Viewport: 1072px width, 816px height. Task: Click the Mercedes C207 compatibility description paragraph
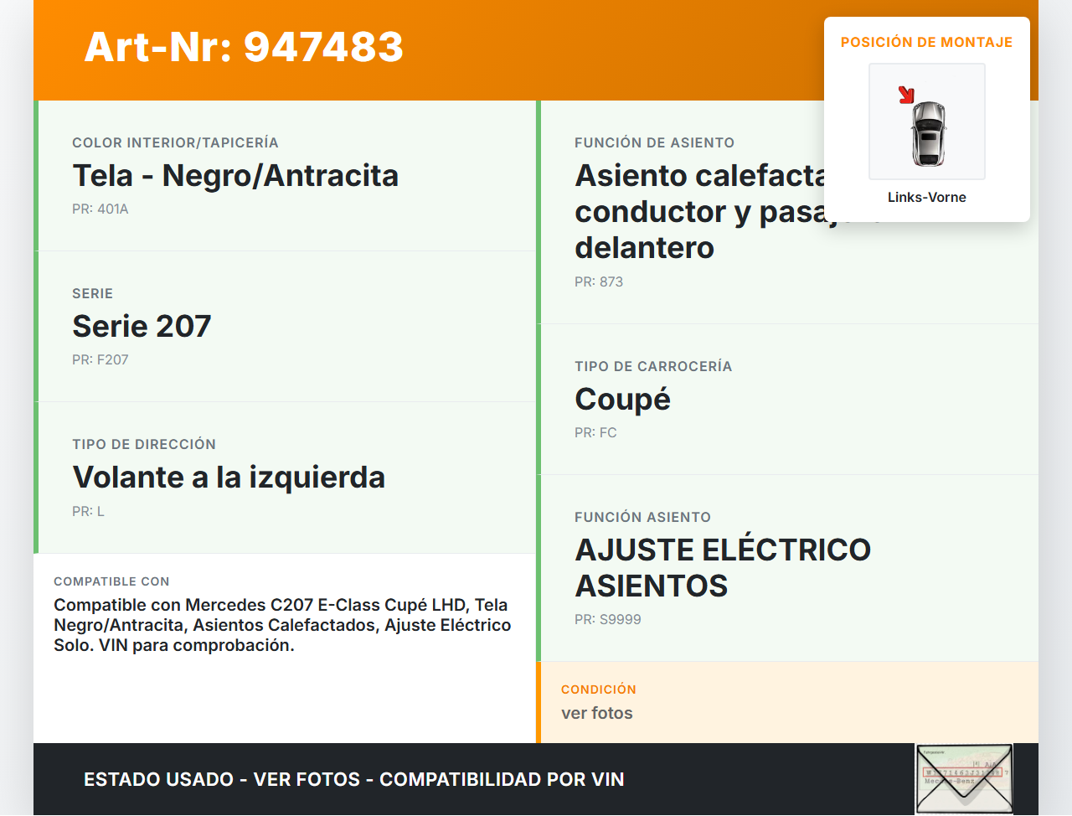(282, 625)
